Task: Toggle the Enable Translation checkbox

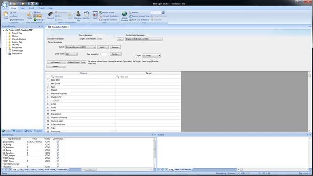Action: click(x=48, y=39)
